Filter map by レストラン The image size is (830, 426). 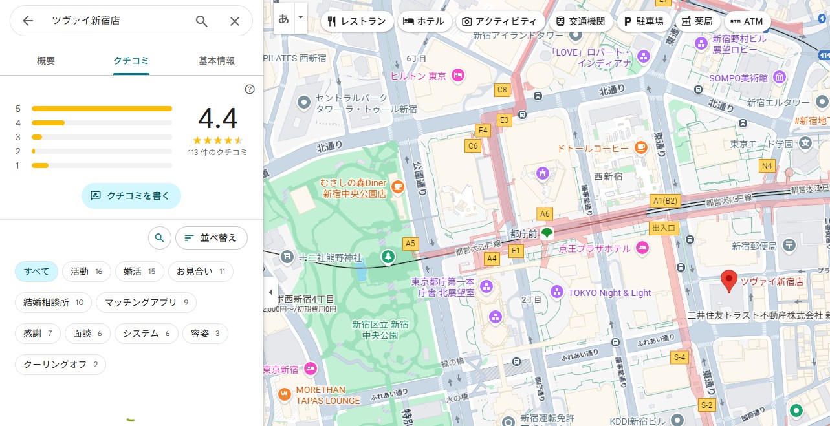356,21
